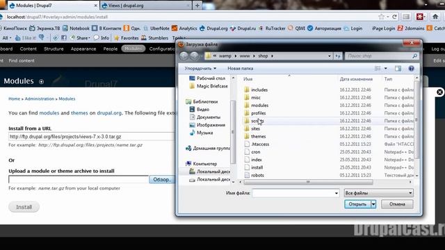Open the includes folder in file dialog

pos(259,90)
